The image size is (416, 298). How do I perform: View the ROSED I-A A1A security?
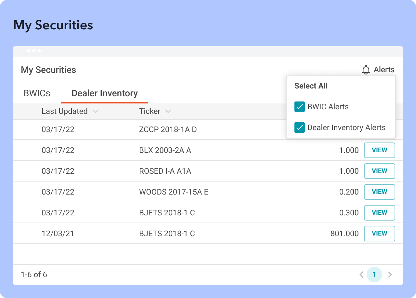click(379, 171)
